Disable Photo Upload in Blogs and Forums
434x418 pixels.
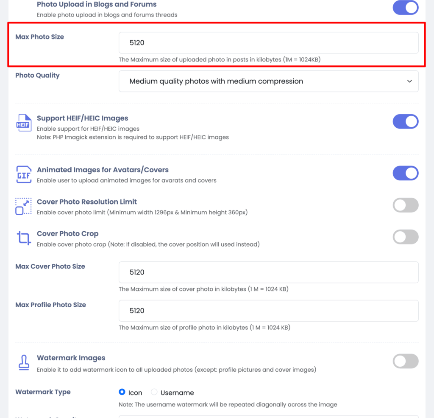406,8
